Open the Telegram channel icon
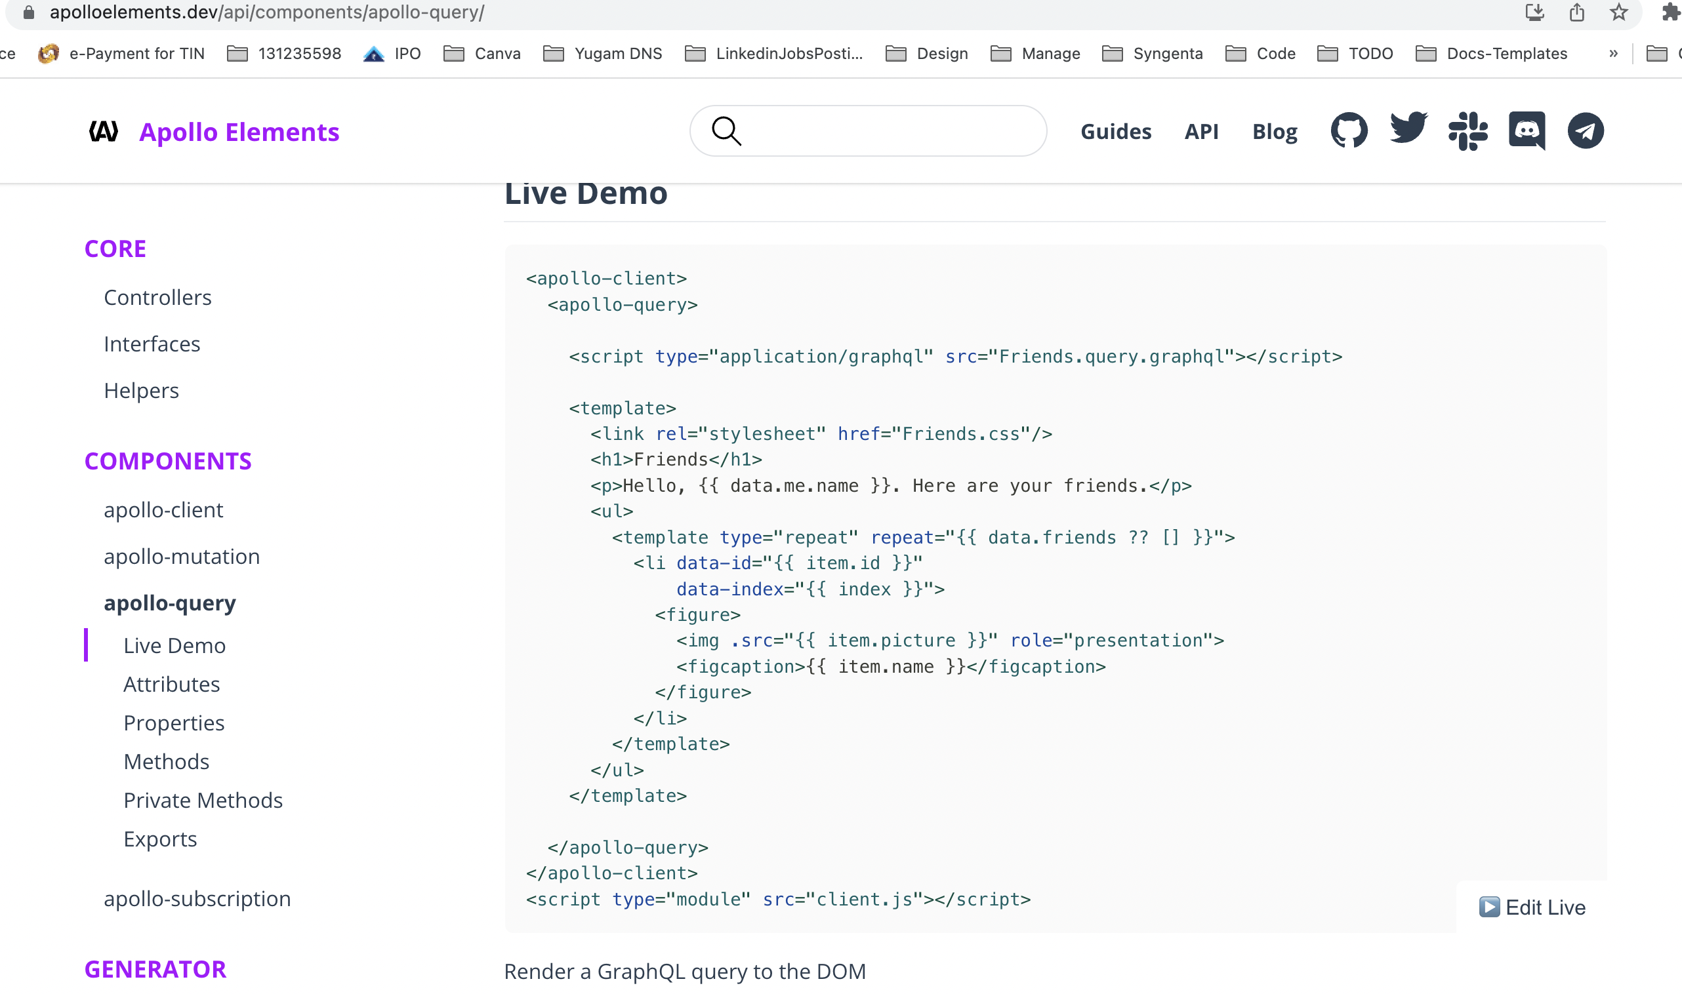Screen dimensions: 1682x994 [1584, 130]
